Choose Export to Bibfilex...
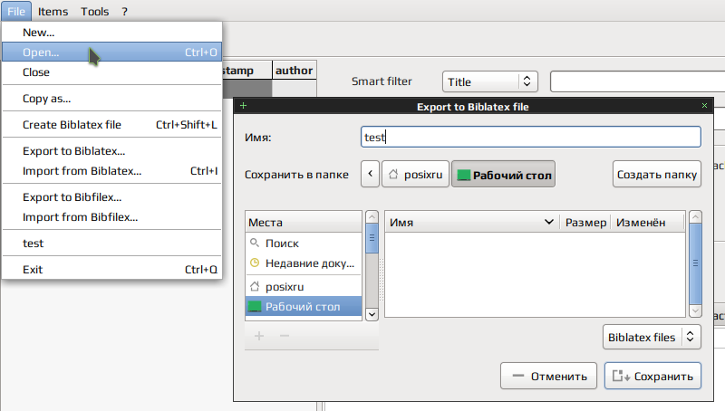This screenshot has height=411, width=725. pyautogui.click(x=111, y=197)
